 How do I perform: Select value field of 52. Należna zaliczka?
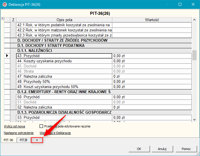pos(152,107)
